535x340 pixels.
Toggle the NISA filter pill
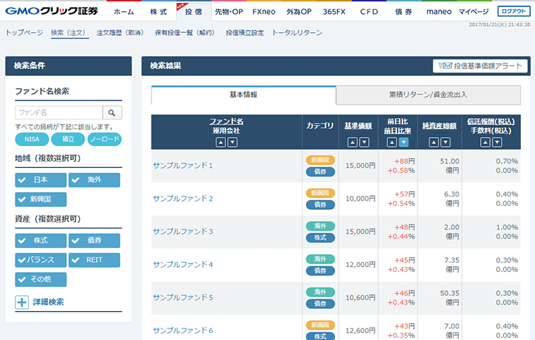[x=32, y=140]
